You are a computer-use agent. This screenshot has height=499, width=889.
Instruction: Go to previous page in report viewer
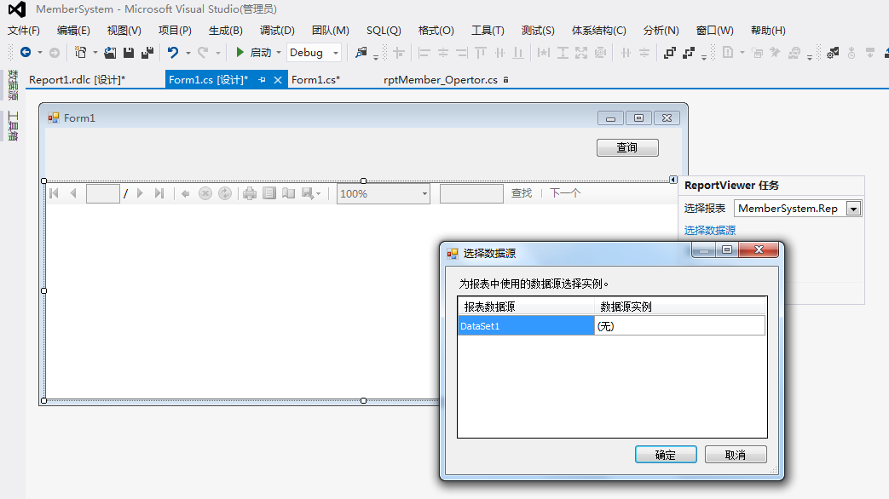pyautogui.click(x=73, y=193)
